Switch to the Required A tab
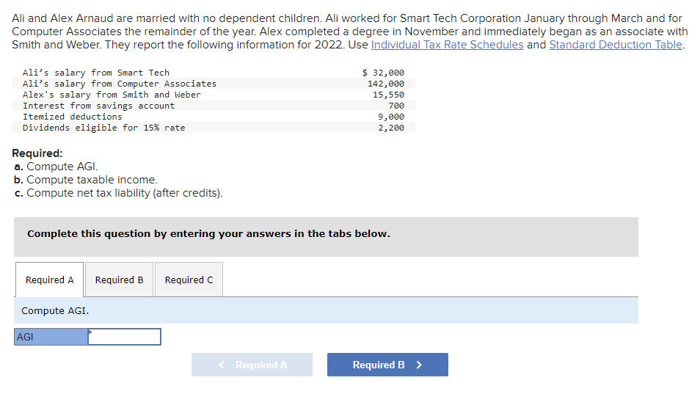Screen dimensions: 700x394 click(50, 280)
